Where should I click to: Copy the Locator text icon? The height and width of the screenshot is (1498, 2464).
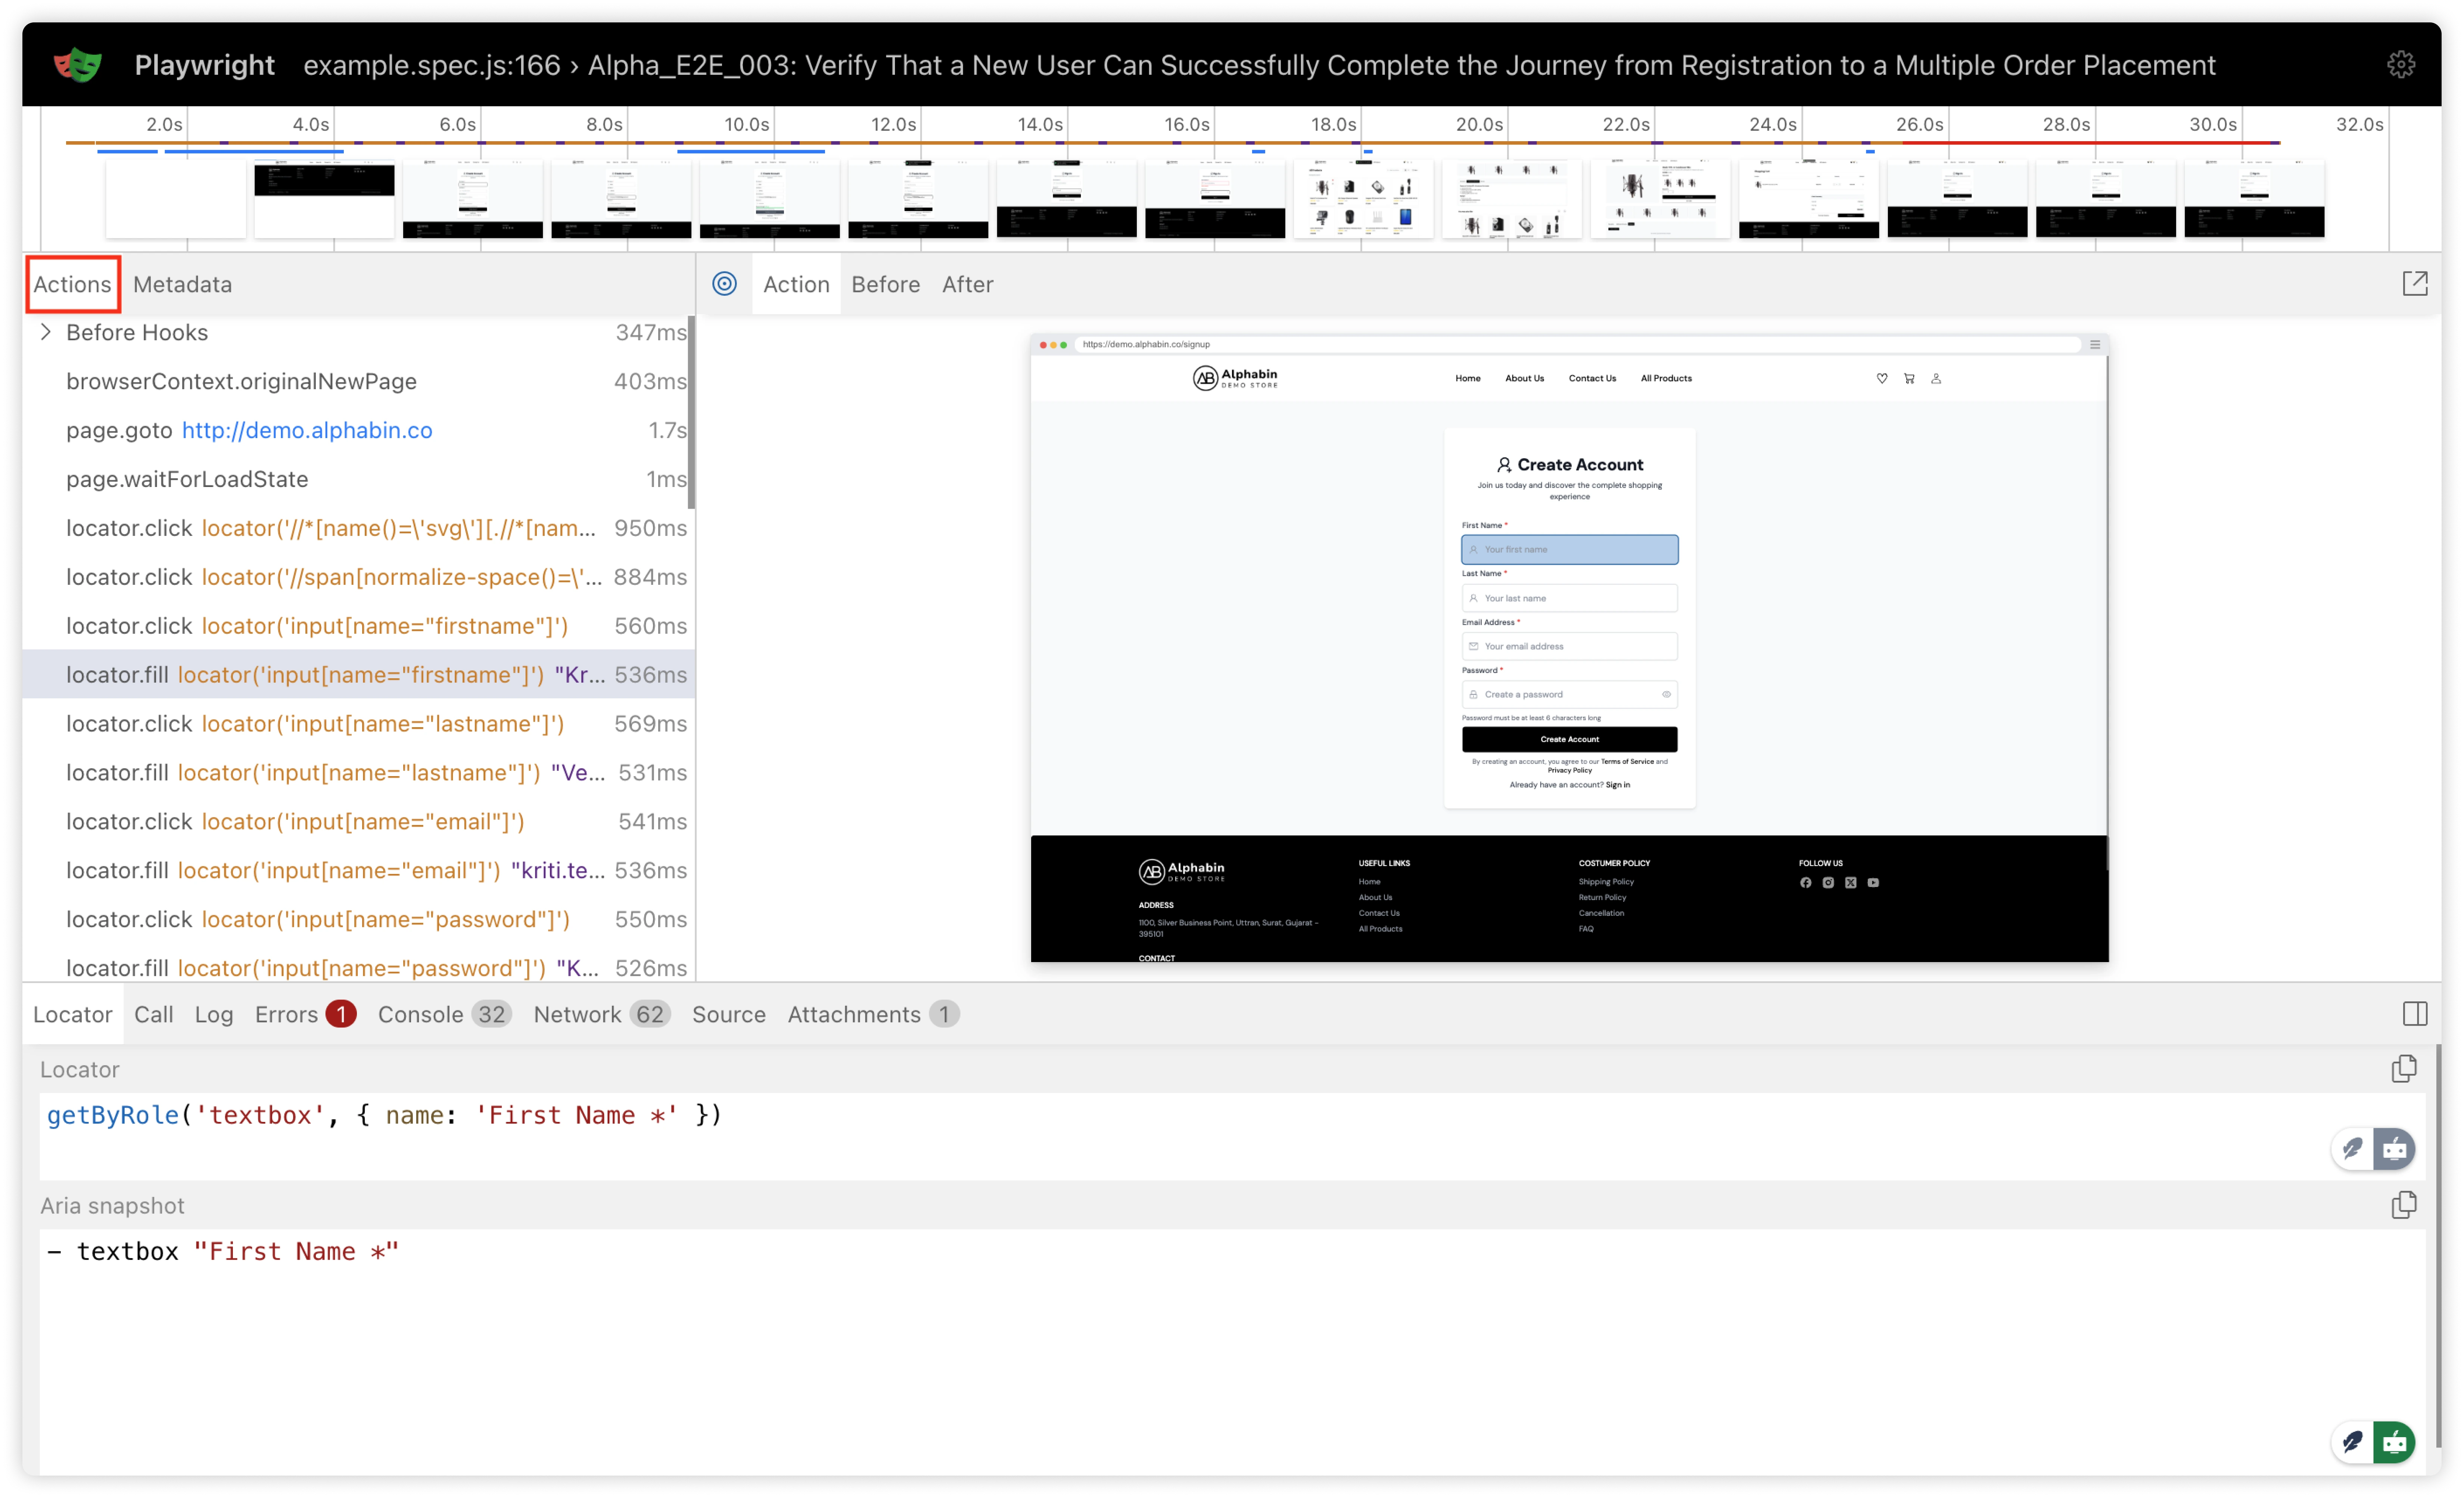click(2404, 1069)
